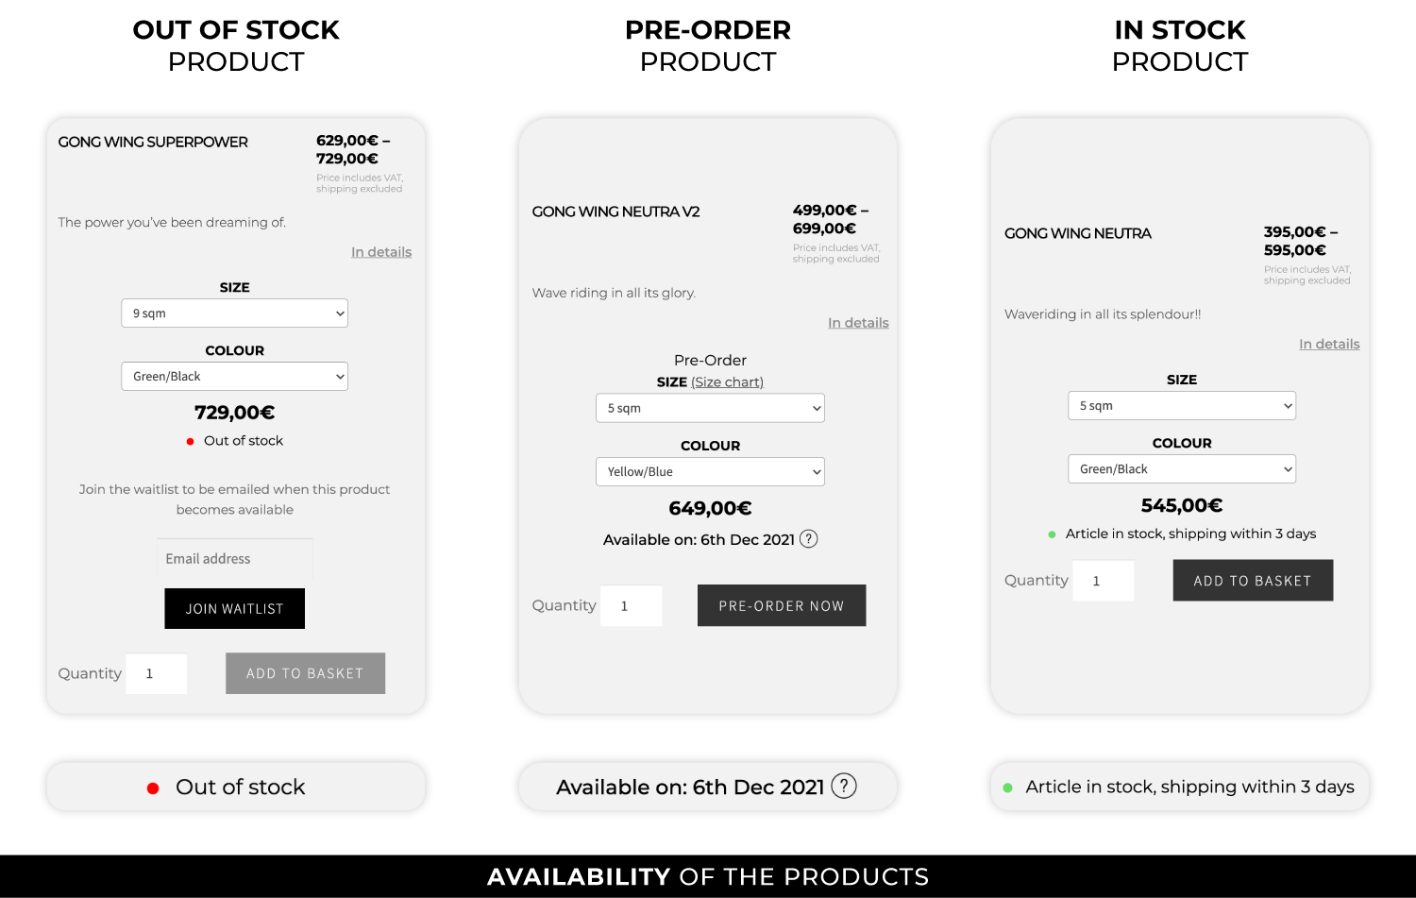Open the 9 sqm size dropdown
Screen dimensions: 1416x898
234,313
